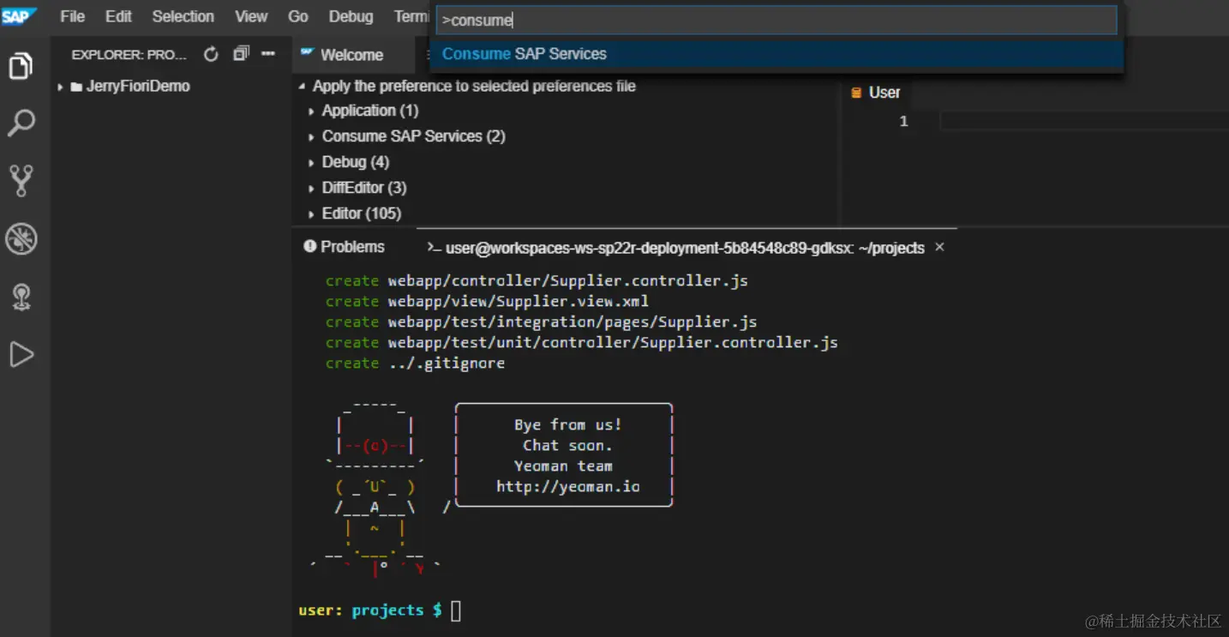Switch to the Welcome tab
Image resolution: width=1229 pixels, height=637 pixels.
pyautogui.click(x=351, y=55)
